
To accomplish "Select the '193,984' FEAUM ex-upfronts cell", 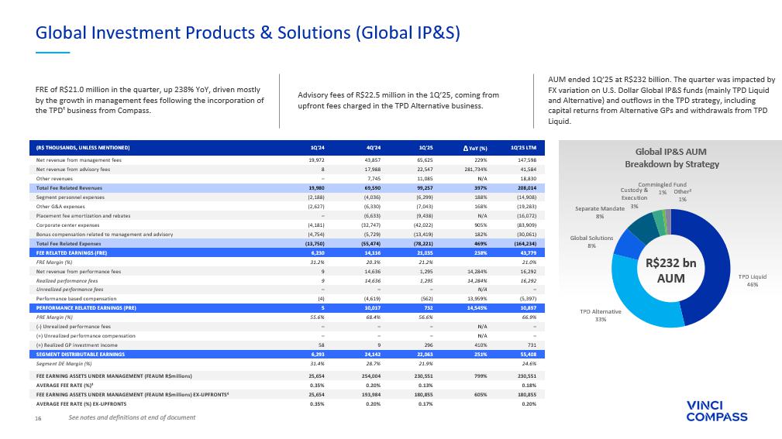I will point(372,395).
